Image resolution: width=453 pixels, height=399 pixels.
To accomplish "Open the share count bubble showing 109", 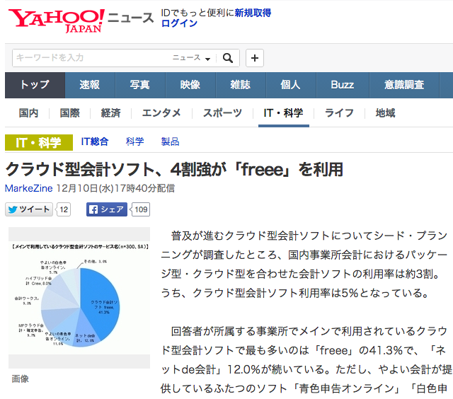I will coord(142,209).
